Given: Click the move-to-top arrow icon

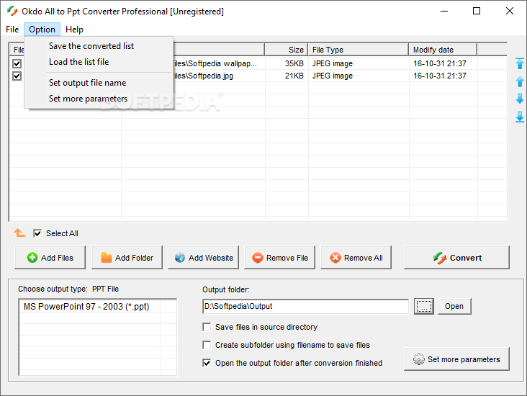Looking at the screenshot, I should 520,63.
